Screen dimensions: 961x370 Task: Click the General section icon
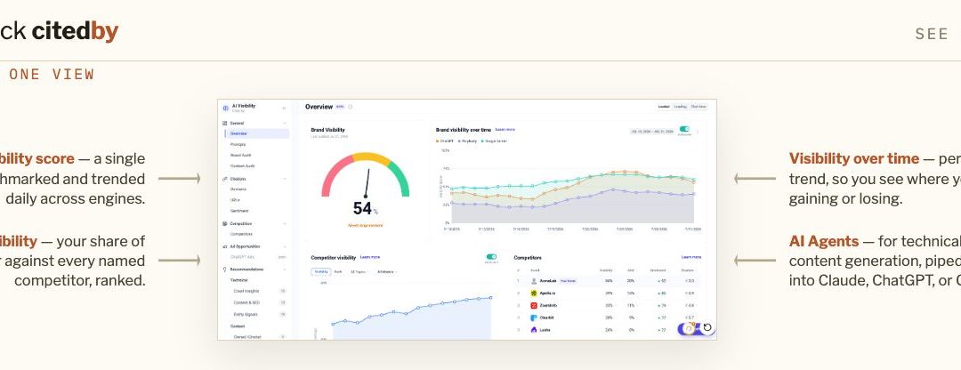point(225,123)
